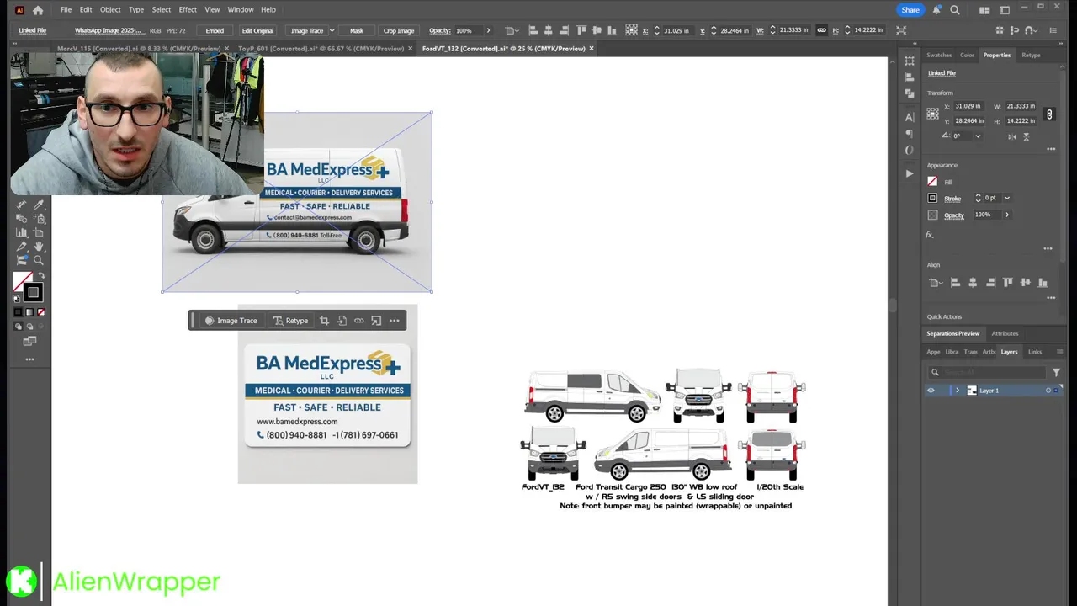This screenshot has height=606, width=1077.
Task: Open more Align options dots
Action: coord(1051,297)
